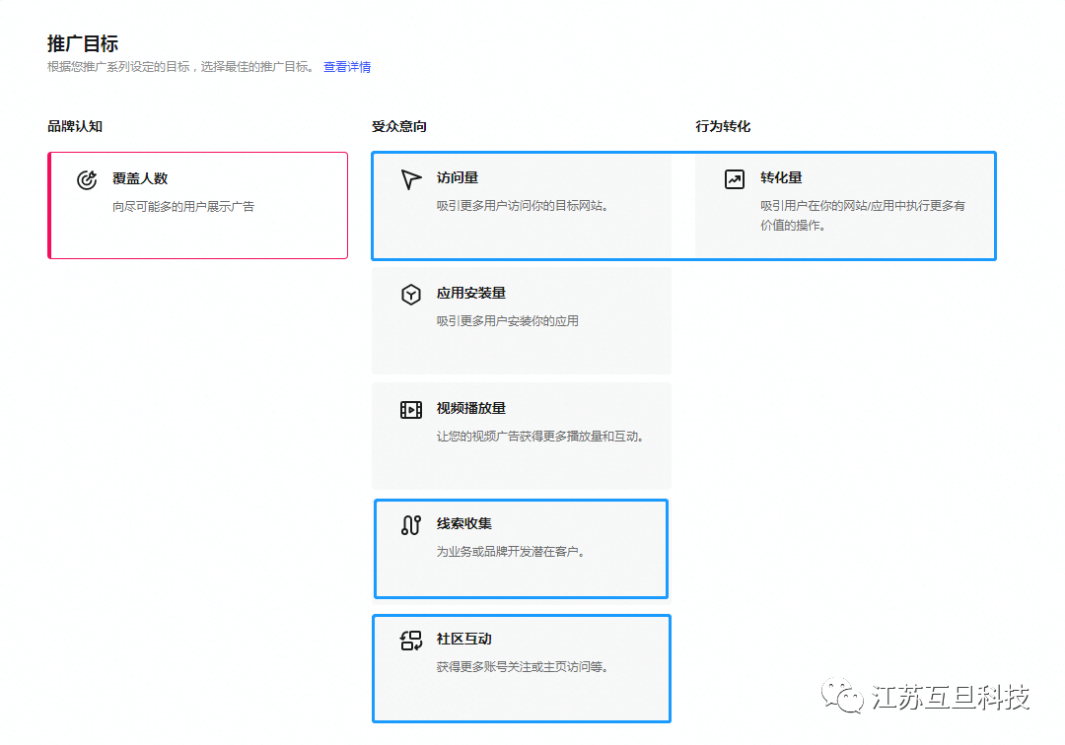Click the 推广目标 page title
The image size is (1065, 745).
coord(83,44)
